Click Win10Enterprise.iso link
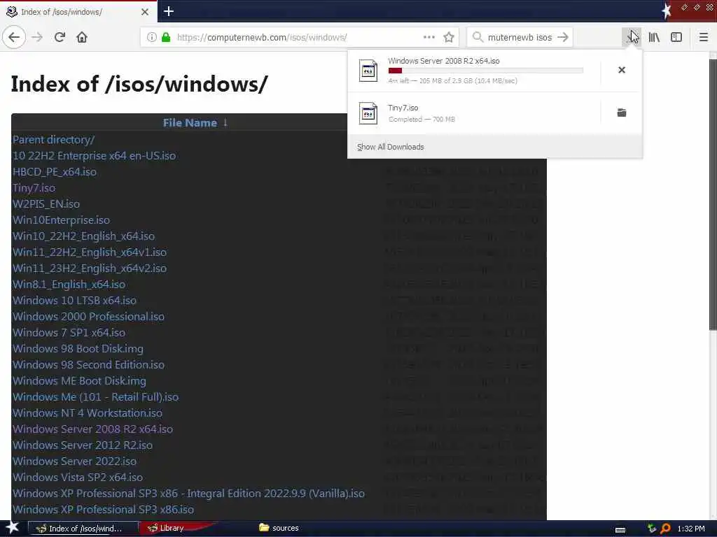The width and height of the screenshot is (717, 537). [62, 220]
